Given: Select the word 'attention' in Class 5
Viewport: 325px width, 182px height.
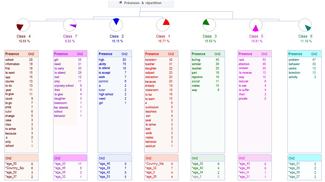Looking at the screenshot, I should pos(244,64).
